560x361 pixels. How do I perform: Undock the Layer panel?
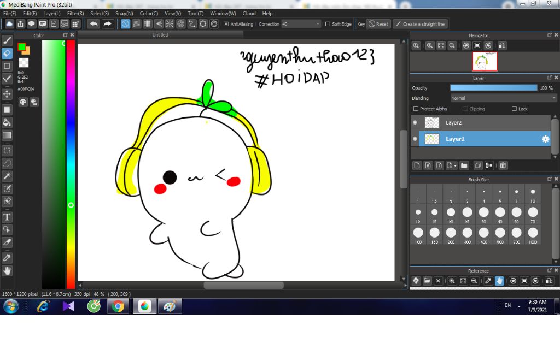pos(550,78)
